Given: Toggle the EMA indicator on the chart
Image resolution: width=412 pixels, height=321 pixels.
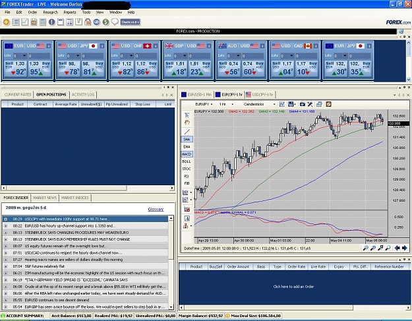Looking at the screenshot, I should tap(187, 146).
